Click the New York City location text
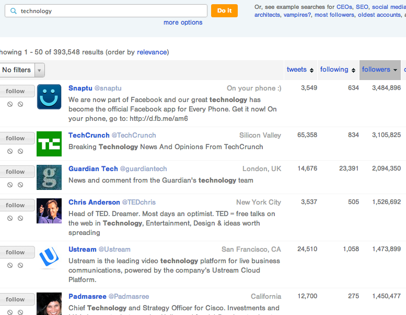This screenshot has height=315, width=406. point(259,202)
